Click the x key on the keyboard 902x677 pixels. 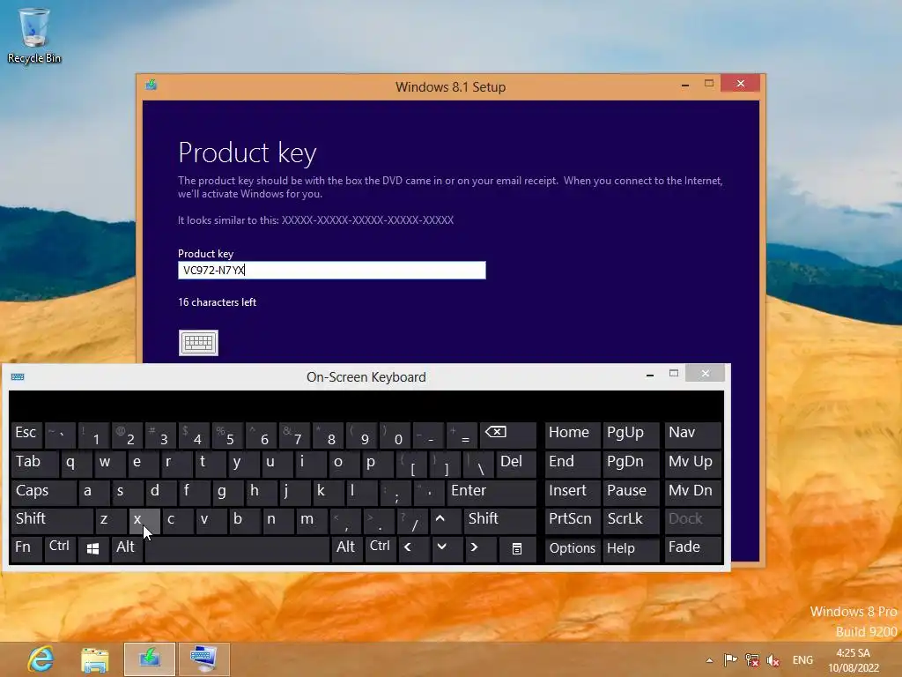point(144,520)
